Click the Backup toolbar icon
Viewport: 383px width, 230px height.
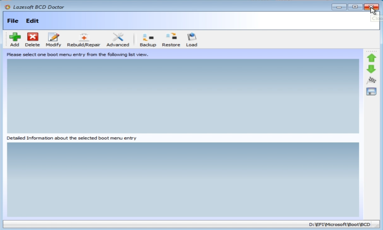pos(148,37)
